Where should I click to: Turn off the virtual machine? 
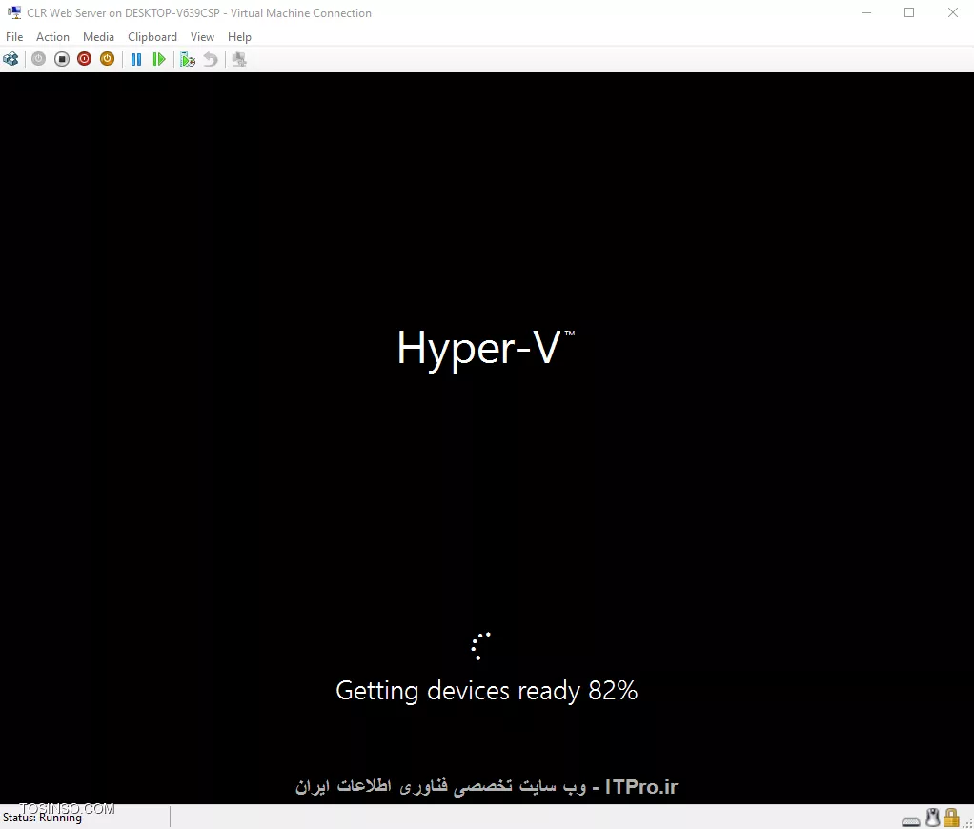pos(61,59)
